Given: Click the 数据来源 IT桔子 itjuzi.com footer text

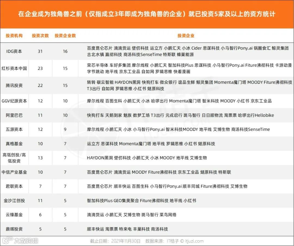Looking at the screenshot, I should [x=174, y=241].
